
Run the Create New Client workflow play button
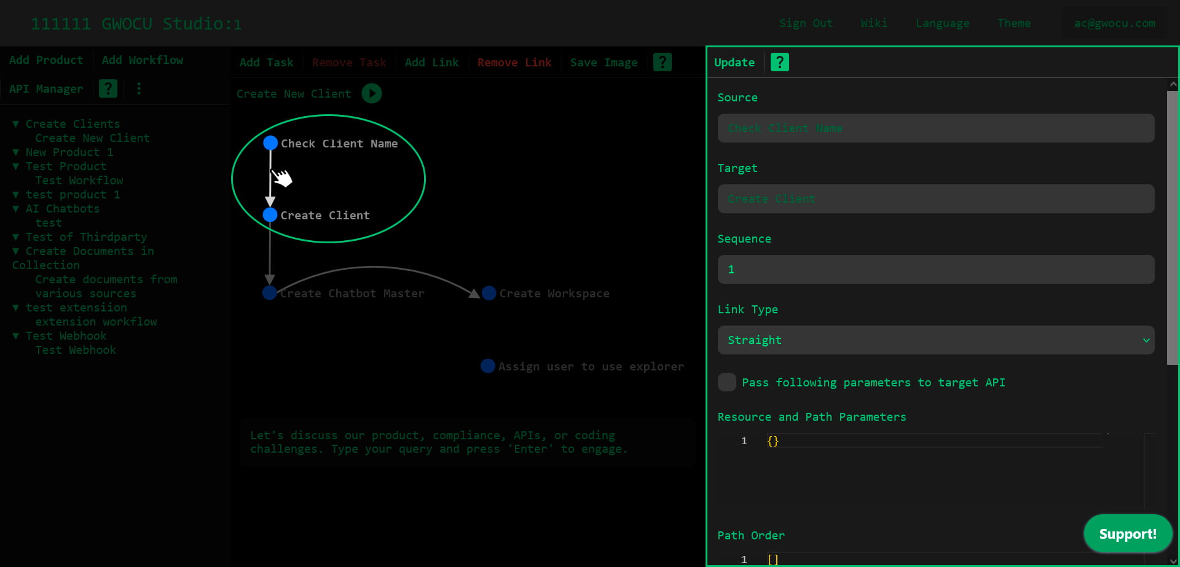tap(372, 93)
